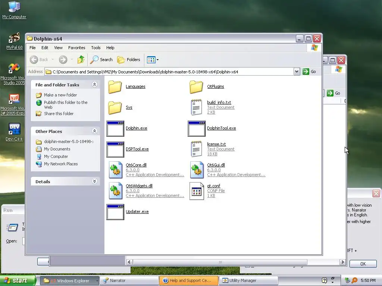
Task: Open the Help menu
Action: click(x=110, y=48)
